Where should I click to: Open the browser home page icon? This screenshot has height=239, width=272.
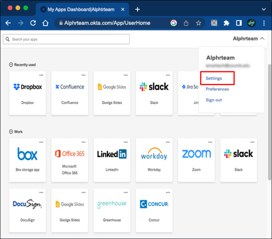click(45, 23)
